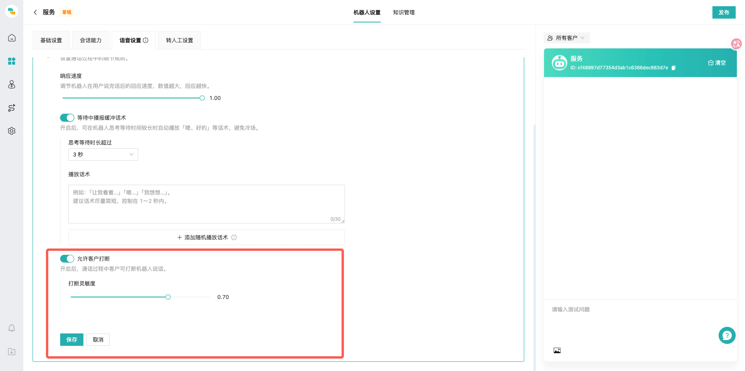Viewport: 745px width, 371px height.
Task: Click the 发布 button
Action: pyautogui.click(x=724, y=12)
